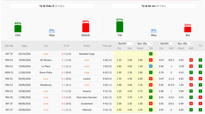Open the Lens team link in Lorient row
The image size is (205, 114).
pyautogui.click(x=46, y=79)
